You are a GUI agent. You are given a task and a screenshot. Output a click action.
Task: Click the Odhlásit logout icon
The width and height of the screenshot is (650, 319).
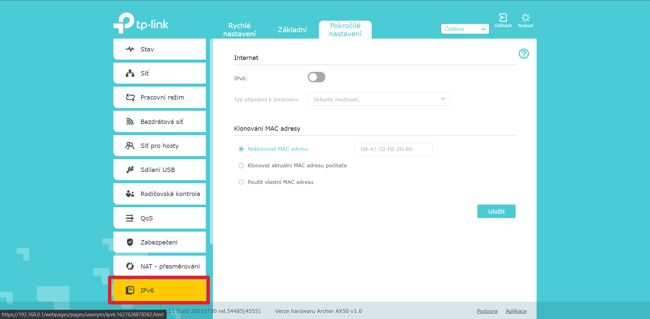point(503,18)
